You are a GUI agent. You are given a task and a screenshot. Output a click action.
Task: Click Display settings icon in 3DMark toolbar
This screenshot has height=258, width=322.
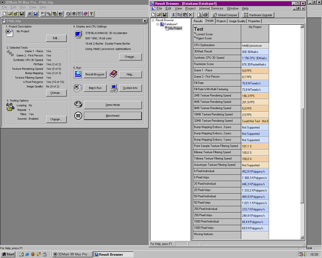pyautogui.click(x=60, y=14)
